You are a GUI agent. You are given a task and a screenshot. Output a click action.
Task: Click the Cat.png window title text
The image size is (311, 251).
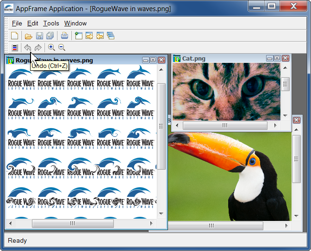coord(193,59)
